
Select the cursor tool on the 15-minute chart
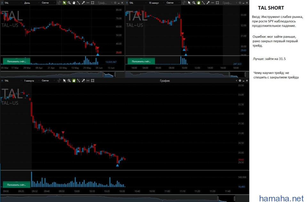point(189,3)
